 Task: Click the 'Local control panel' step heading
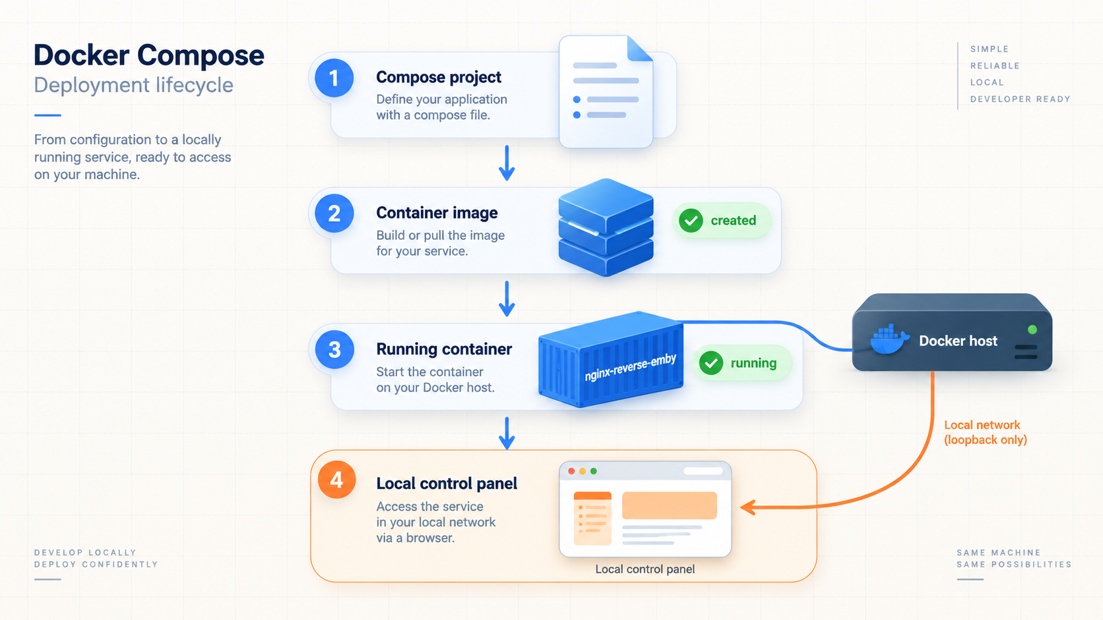tap(447, 484)
